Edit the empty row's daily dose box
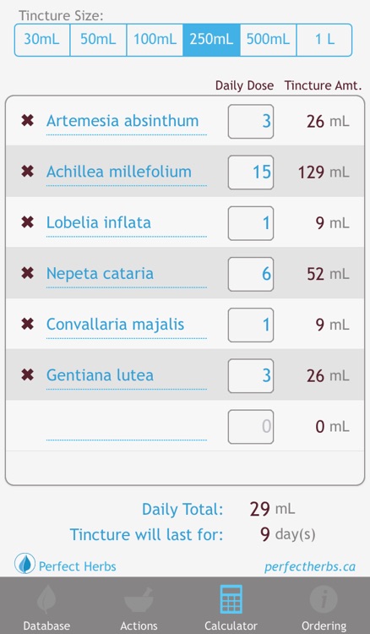The width and height of the screenshot is (370, 634). (x=250, y=427)
